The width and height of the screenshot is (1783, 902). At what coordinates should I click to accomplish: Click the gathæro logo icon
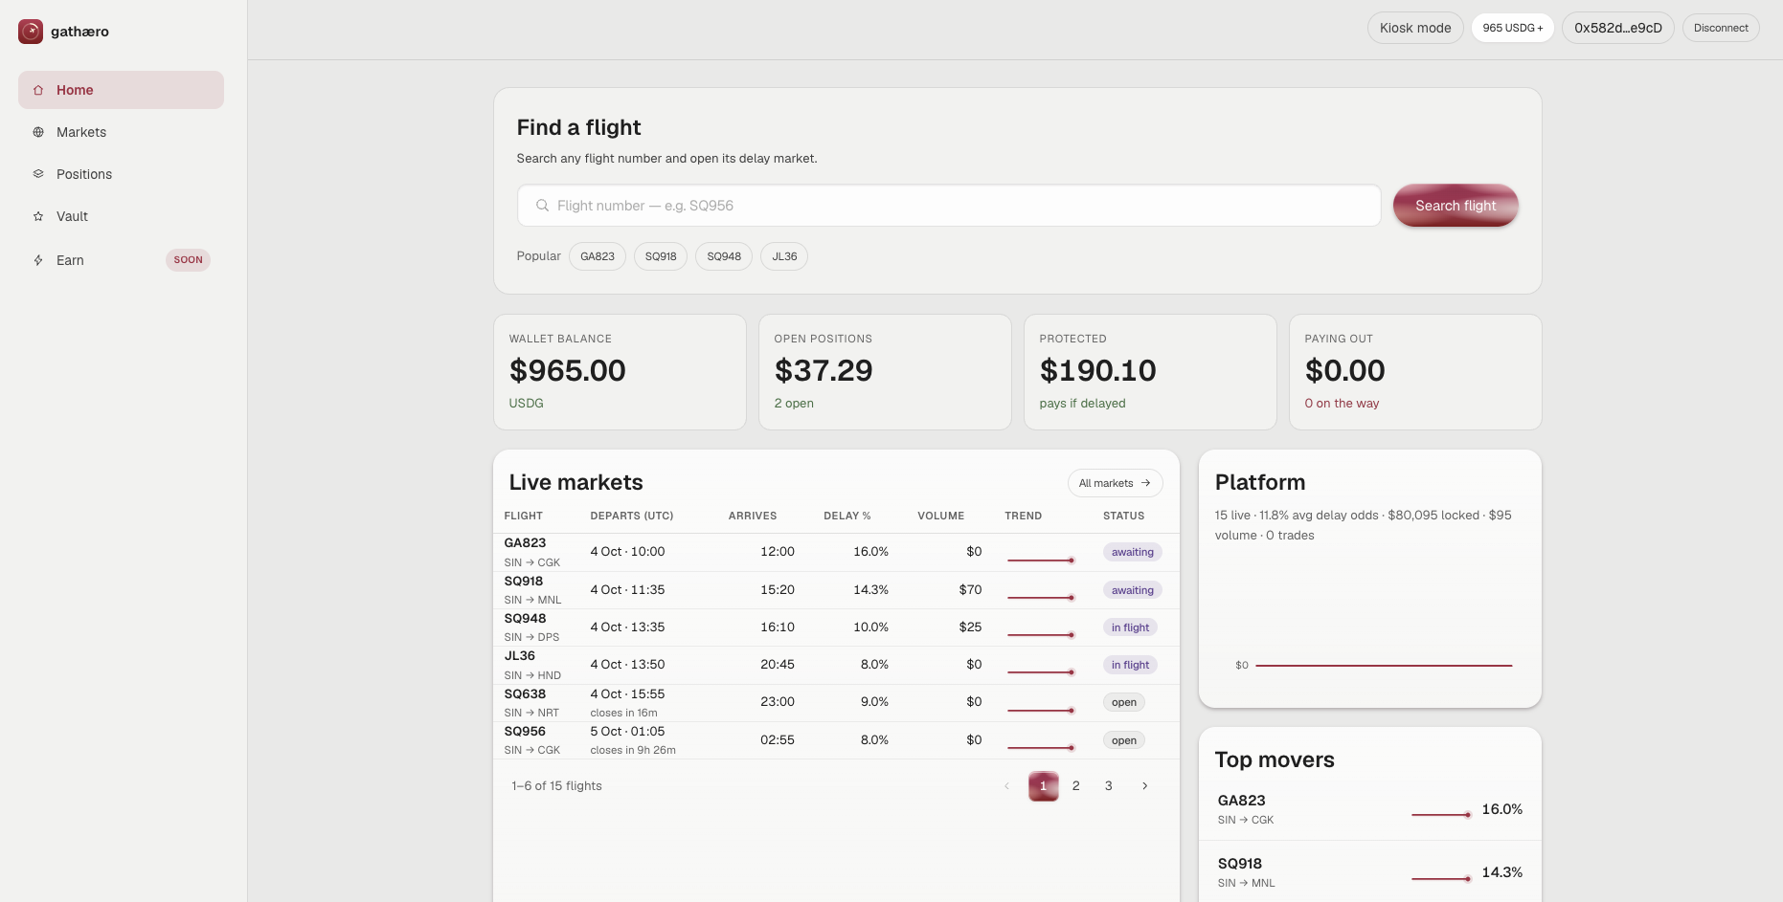(31, 32)
